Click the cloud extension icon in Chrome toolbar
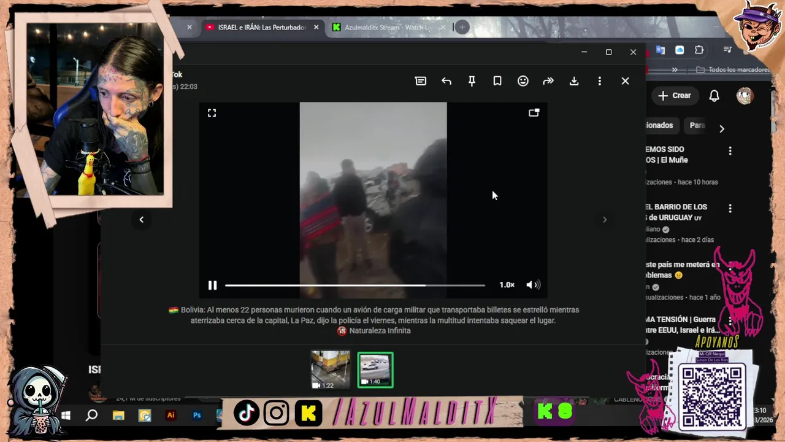 click(x=680, y=50)
